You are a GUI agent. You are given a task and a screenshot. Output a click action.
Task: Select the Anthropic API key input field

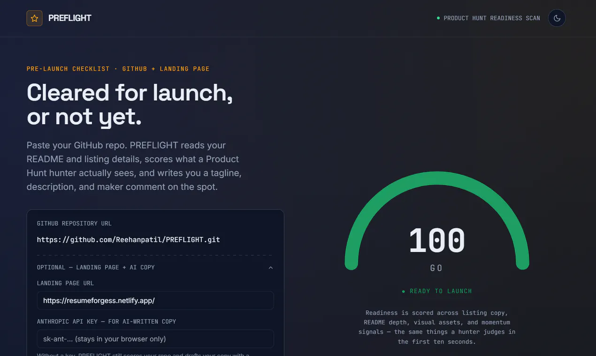tap(155, 339)
